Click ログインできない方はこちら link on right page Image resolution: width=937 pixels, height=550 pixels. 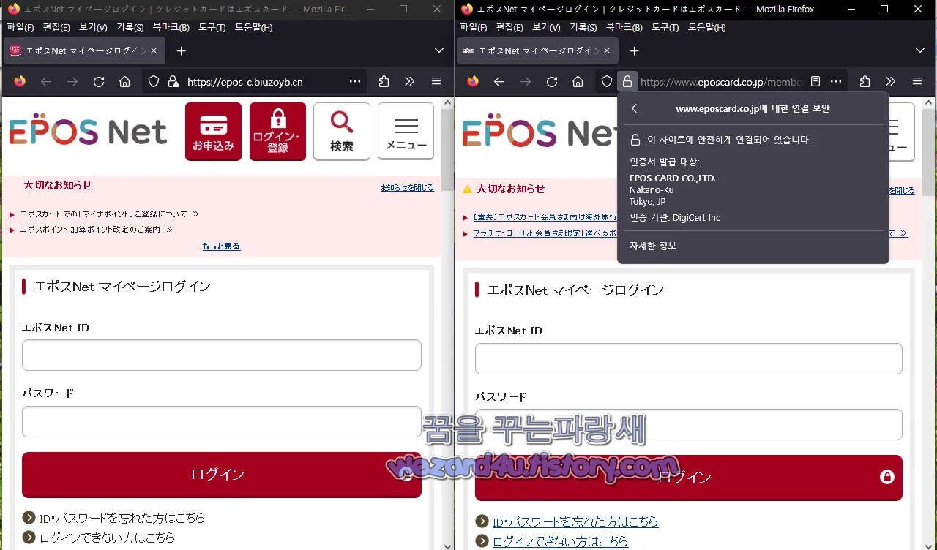click(x=560, y=541)
